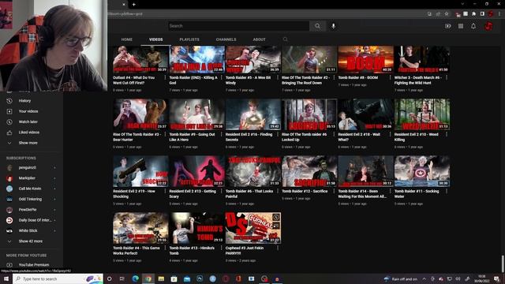
Task: Open the account avatar menu
Action: point(488,26)
